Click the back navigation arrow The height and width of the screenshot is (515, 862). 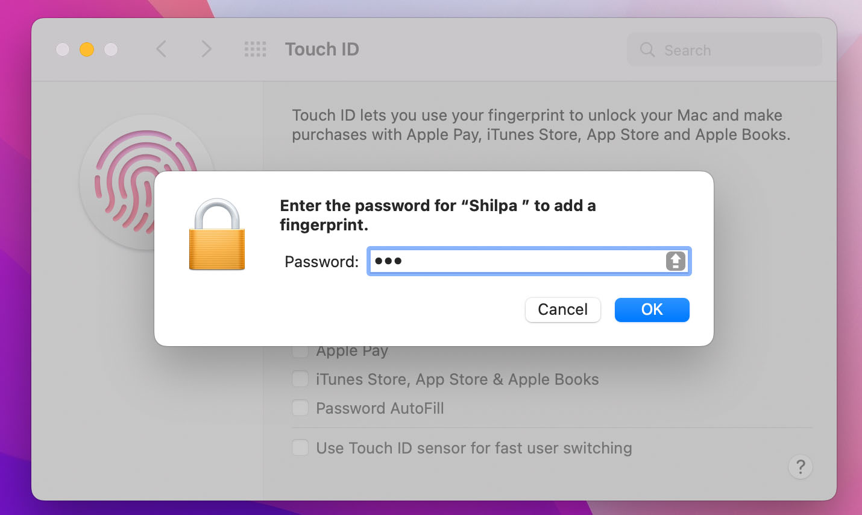pyautogui.click(x=161, y=49)
